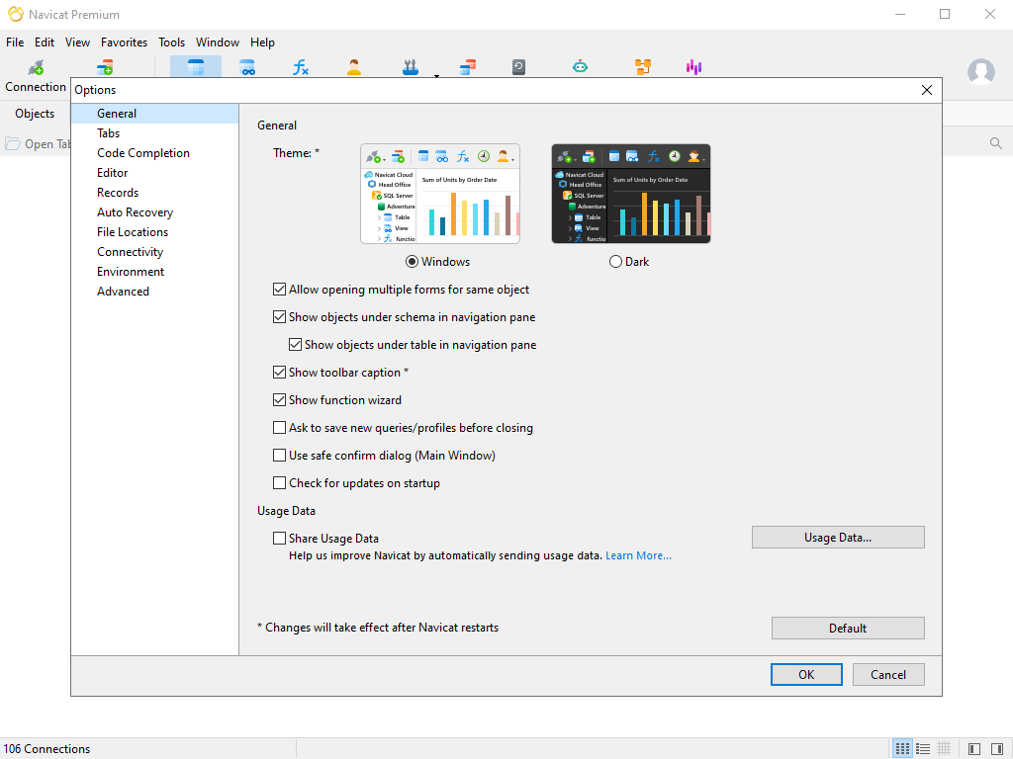Image resolution: width=1013 pixels, height=759 pixels.
Task: Toggle Show objects under table in navigation pane
Action: (x=295, y=345)
